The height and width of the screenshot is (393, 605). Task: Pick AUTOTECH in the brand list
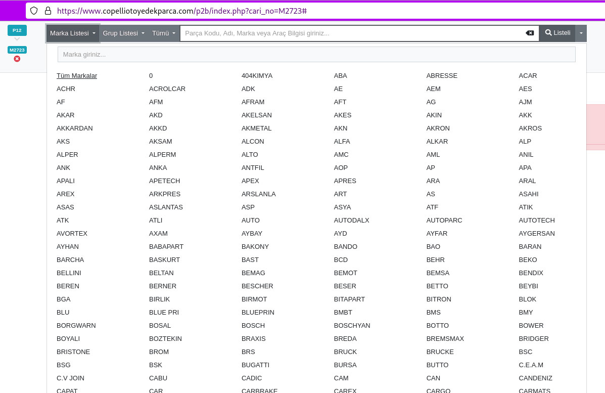537,220
